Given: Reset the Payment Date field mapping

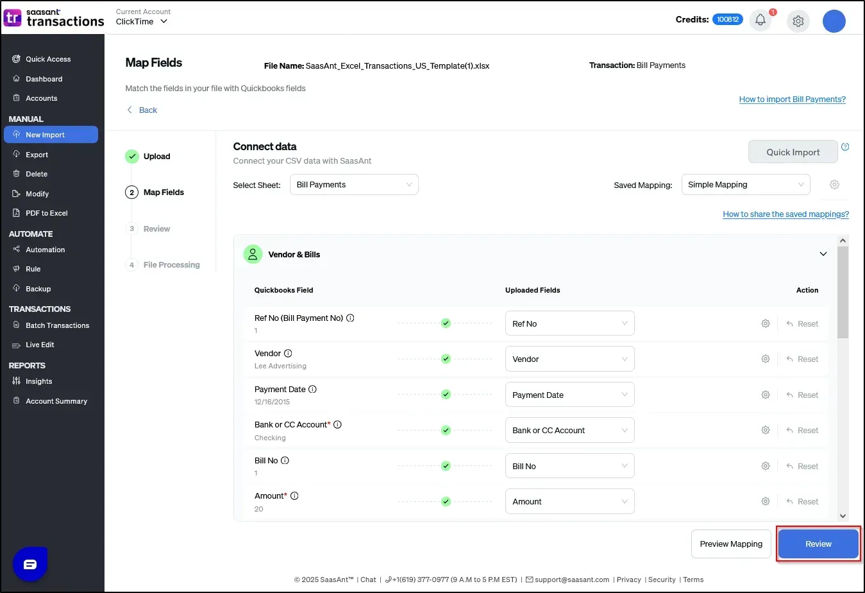Looking at the screenshot, I should pos(802,395).
